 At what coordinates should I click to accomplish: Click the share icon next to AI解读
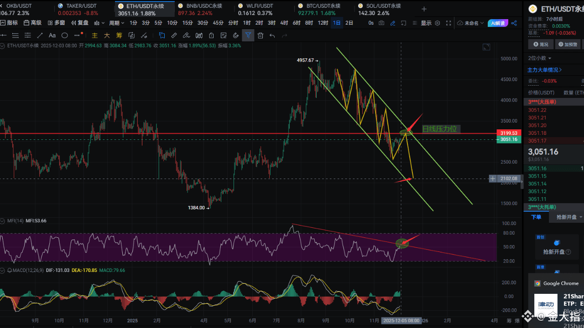514,23
